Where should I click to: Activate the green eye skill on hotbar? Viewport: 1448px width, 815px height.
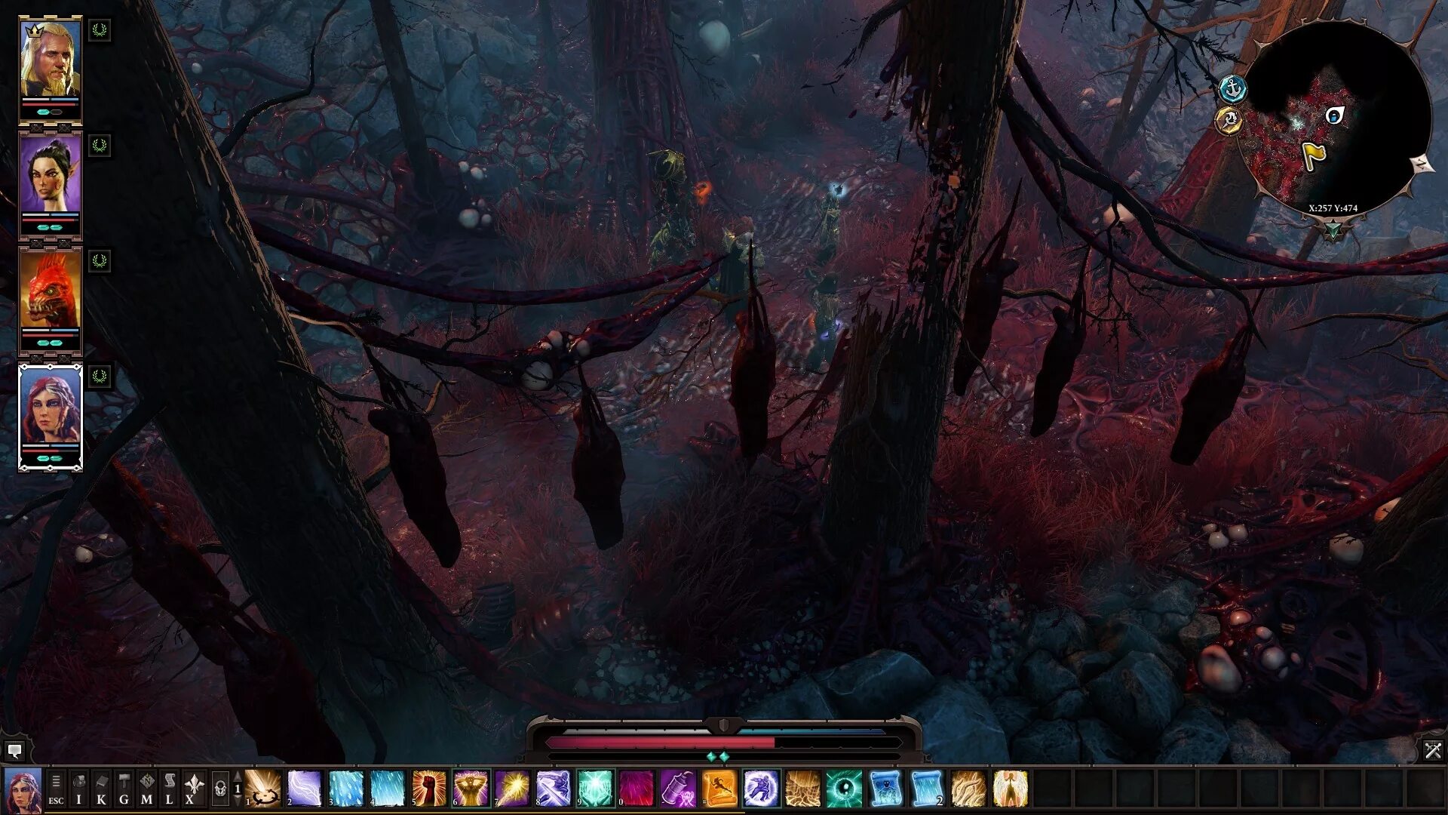tap(844, 789)
